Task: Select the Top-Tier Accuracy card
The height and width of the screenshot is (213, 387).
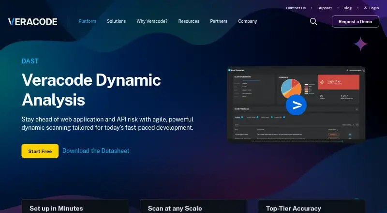Action: (x=312, y=206)
